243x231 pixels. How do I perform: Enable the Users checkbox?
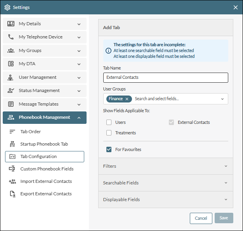109,122
